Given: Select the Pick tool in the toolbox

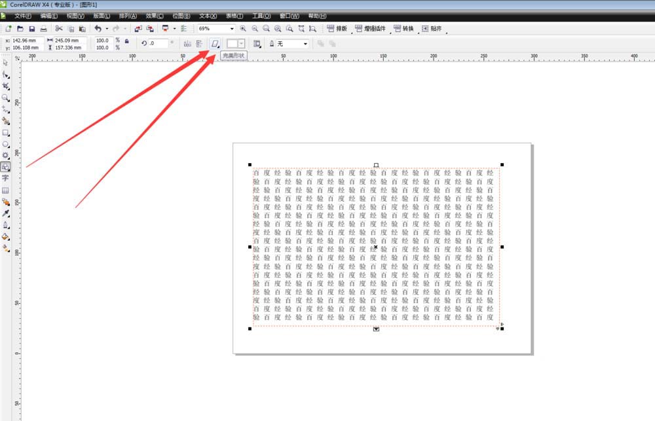Looking at the screenshot, I should (x=5, y=63).
